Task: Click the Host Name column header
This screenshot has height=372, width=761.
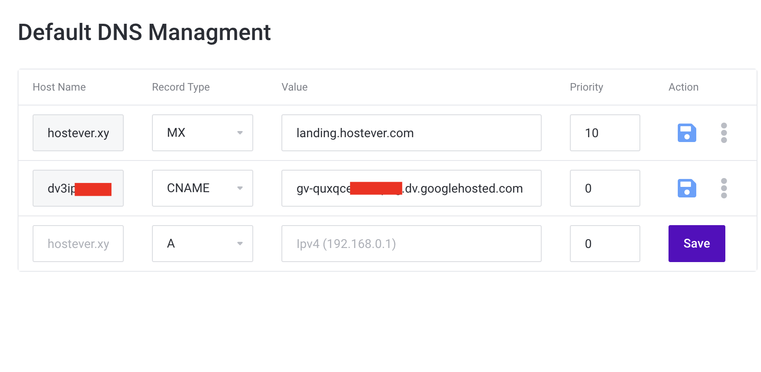Action: 59,87
